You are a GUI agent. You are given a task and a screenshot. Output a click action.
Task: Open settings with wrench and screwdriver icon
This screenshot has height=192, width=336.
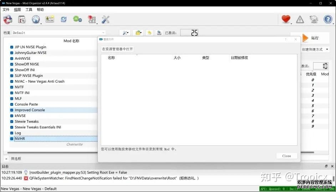(106, 20)
